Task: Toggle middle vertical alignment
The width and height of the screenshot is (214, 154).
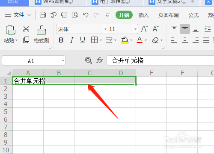Action: point(185,29)
